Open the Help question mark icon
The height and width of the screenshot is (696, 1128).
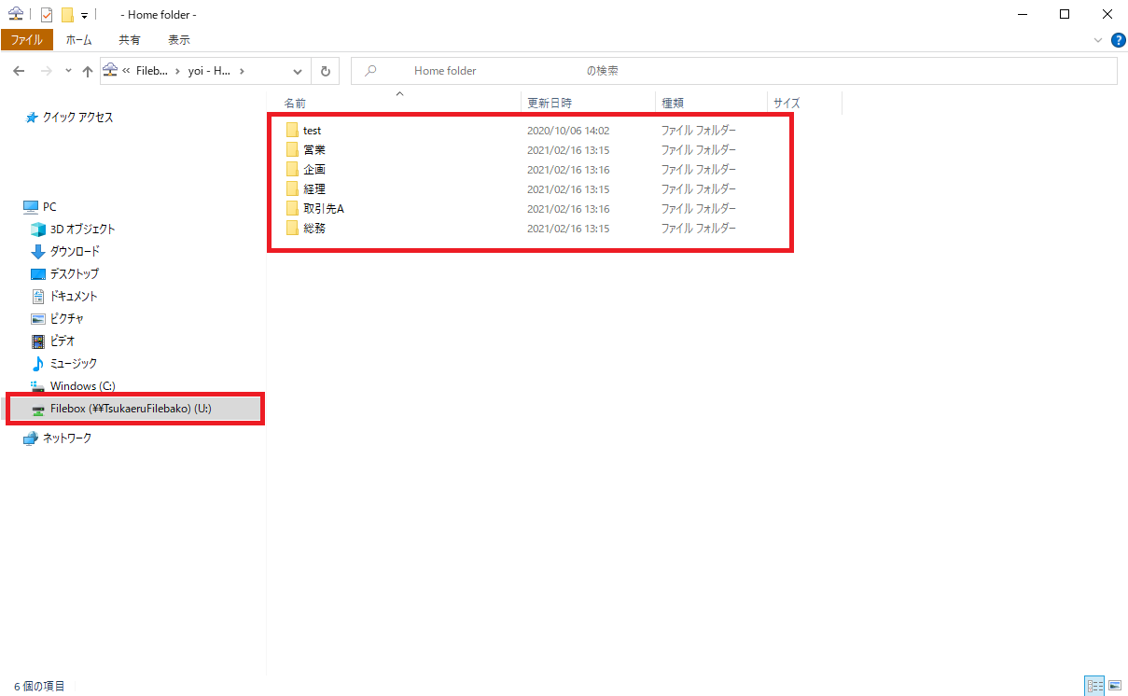tap(1118, 40)
